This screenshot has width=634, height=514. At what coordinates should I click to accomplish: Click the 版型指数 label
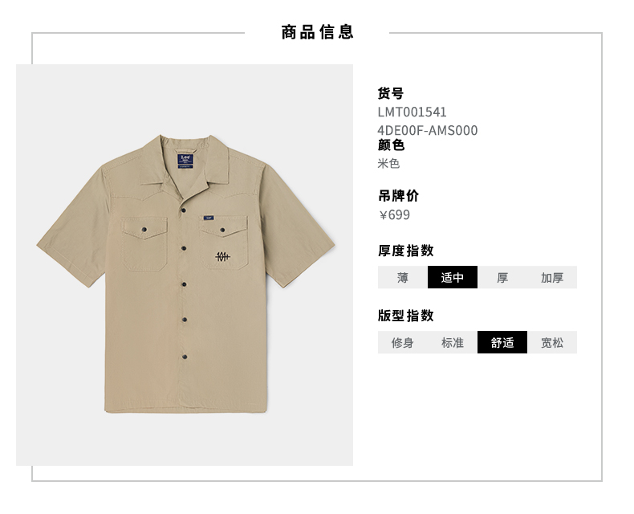tap(406, 316)
